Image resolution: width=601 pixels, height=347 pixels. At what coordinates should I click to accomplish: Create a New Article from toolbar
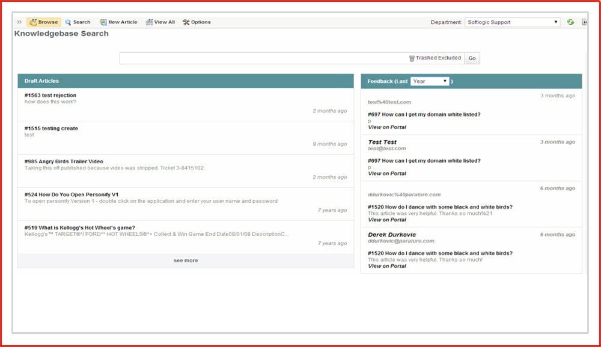119,22
